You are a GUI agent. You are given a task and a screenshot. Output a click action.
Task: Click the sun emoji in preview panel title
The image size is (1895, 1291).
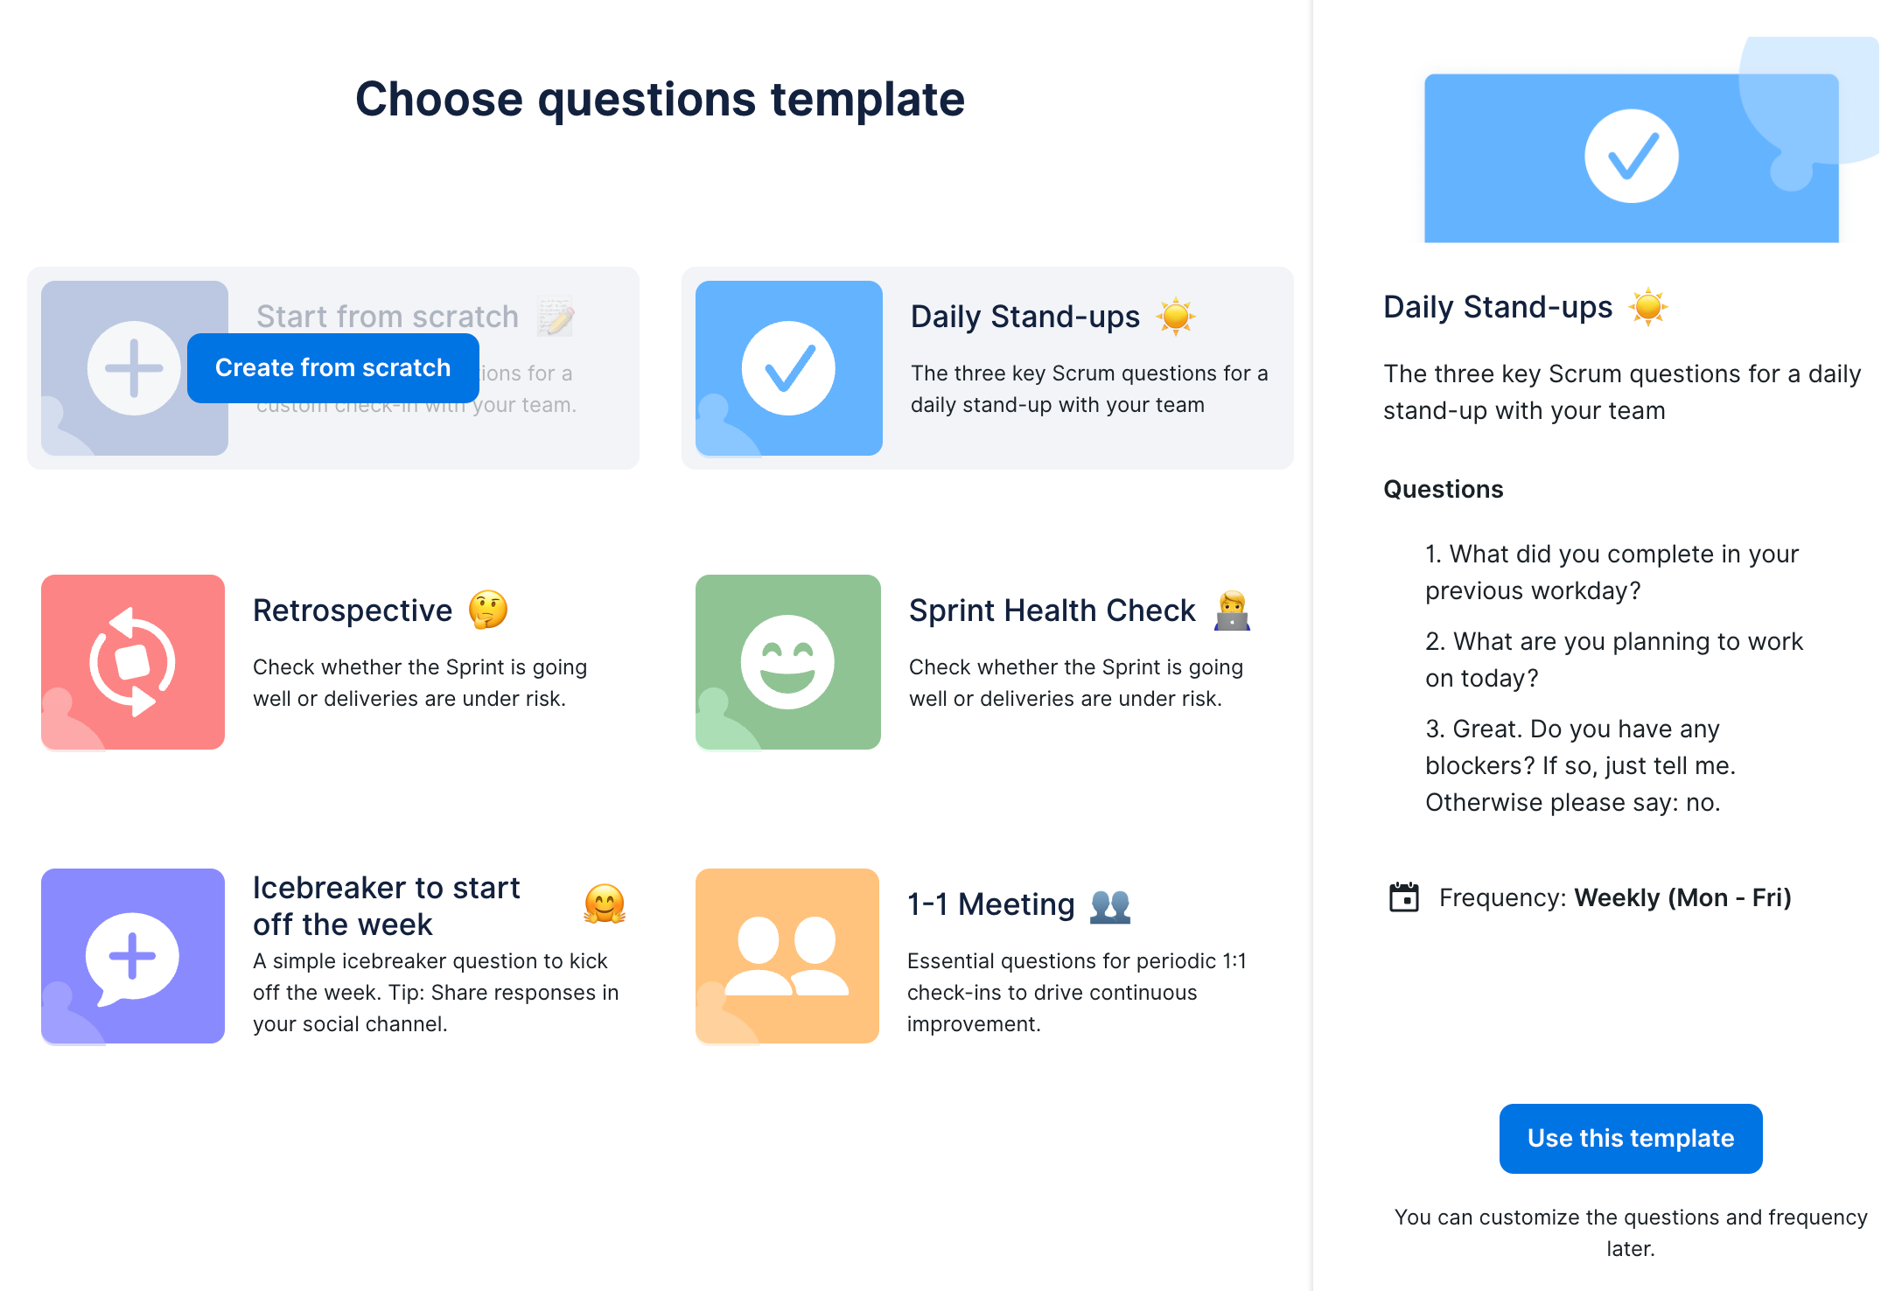point(1648,307)
